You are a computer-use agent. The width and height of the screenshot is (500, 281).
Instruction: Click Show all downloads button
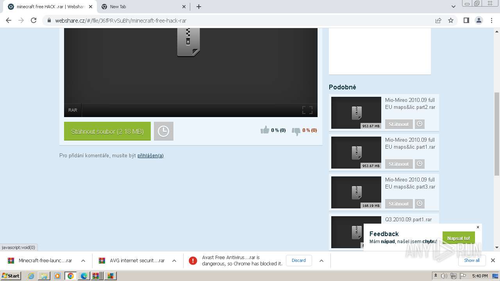point(472,260)
